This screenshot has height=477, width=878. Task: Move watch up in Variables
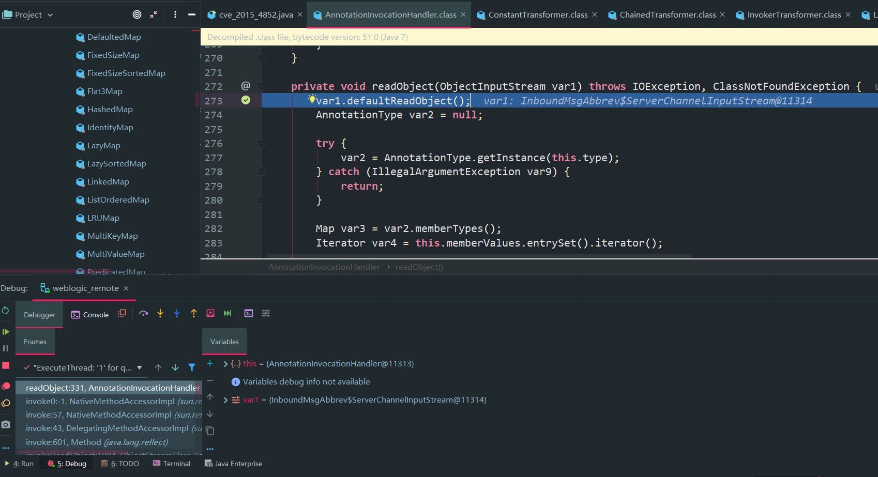pyautogui.click(x=210, y=397)
